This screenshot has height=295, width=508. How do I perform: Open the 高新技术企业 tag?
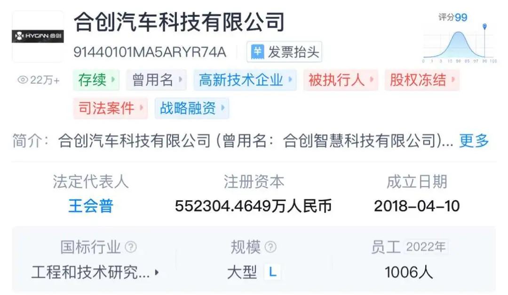(x=245, y=80)
